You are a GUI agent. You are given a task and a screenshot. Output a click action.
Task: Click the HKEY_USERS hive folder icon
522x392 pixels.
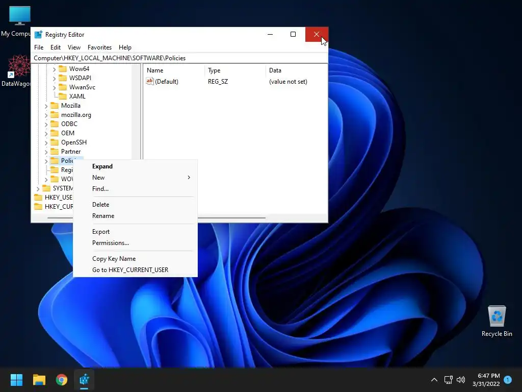38,198
